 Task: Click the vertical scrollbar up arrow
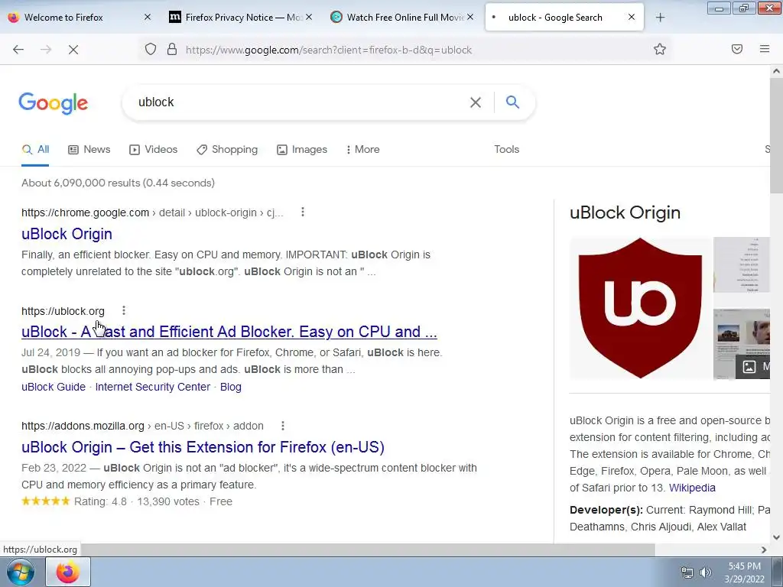click(x=776, y=71)
